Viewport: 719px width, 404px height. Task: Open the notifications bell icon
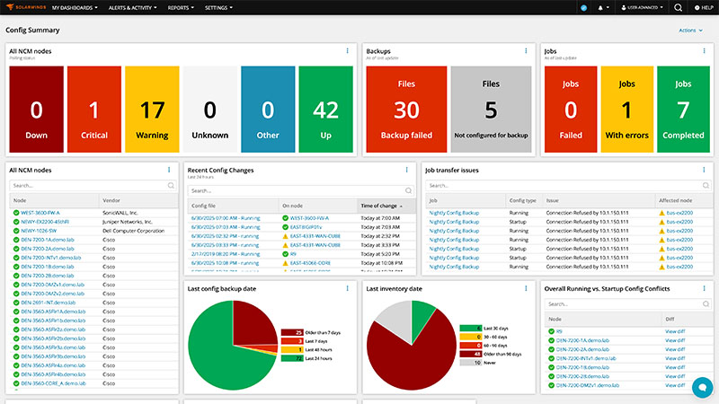600,8
